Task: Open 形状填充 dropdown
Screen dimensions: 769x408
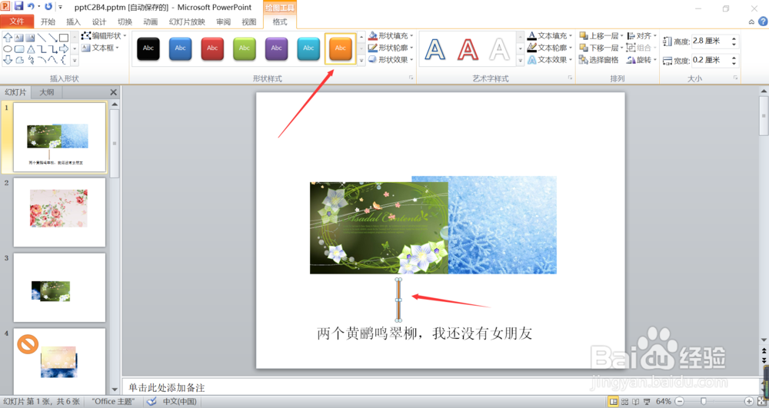Action: click(391, 36)
